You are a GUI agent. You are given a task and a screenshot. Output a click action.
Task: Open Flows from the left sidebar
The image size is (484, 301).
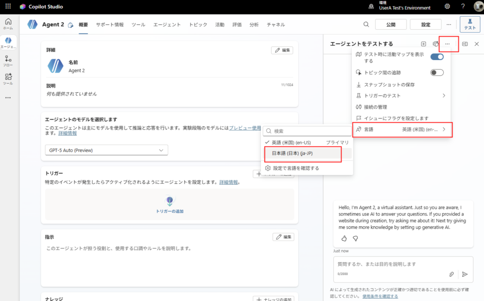pos(8,60)
